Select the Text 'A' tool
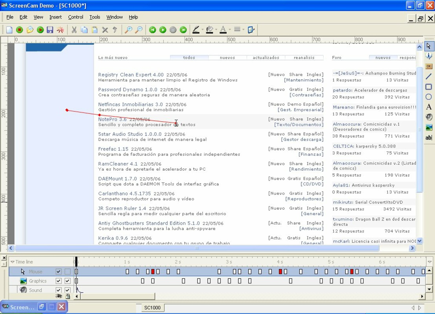This screenshot has width=435, height=314. click(429, 107)
